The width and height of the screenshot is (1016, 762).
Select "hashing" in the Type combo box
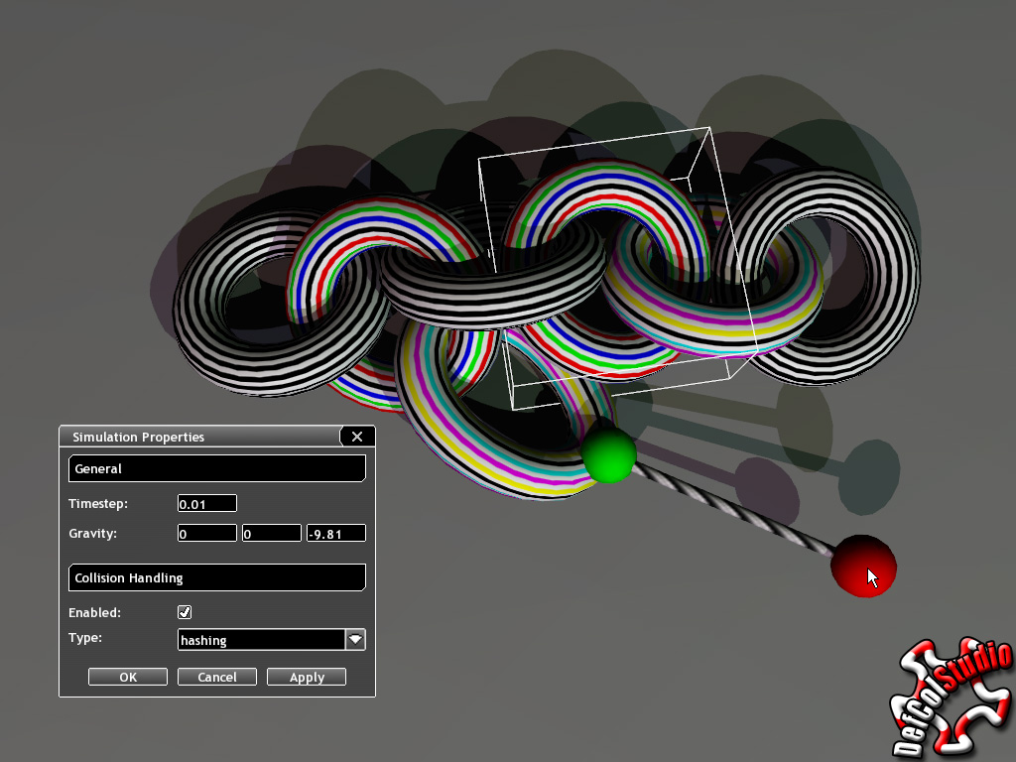258,639
